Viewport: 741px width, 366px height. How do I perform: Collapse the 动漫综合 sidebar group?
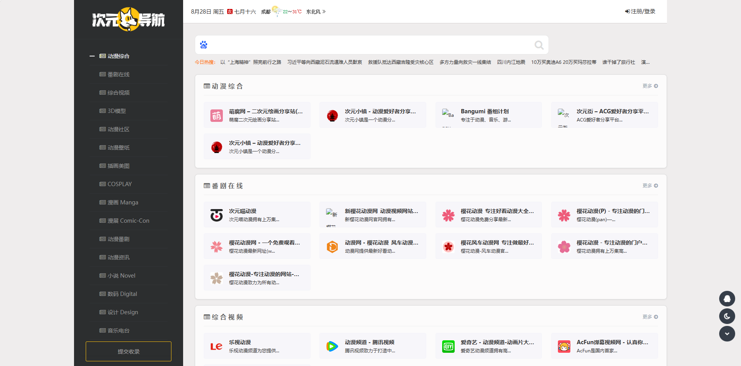click(92, 56)
